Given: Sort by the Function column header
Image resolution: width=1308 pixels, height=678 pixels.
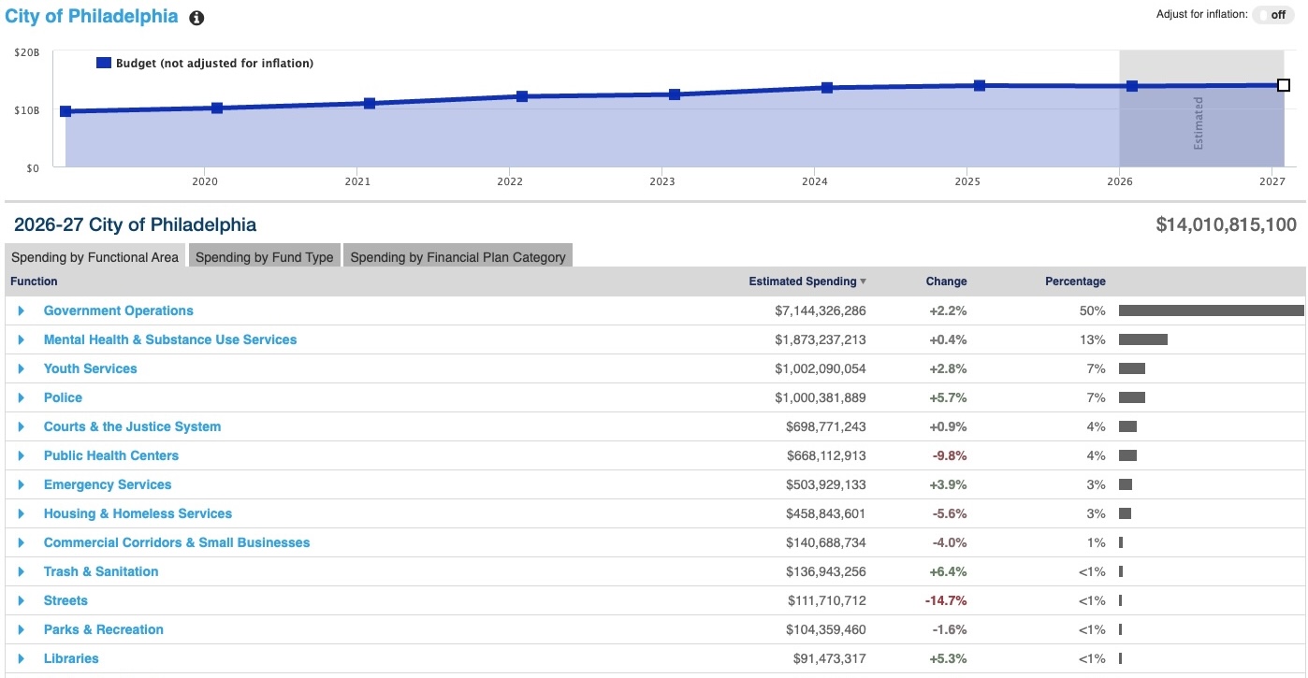Looking at the screenshot, I should 34,281.
